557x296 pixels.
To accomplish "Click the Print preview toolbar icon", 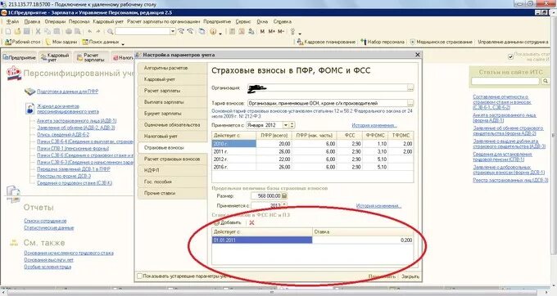I will 78,32.
